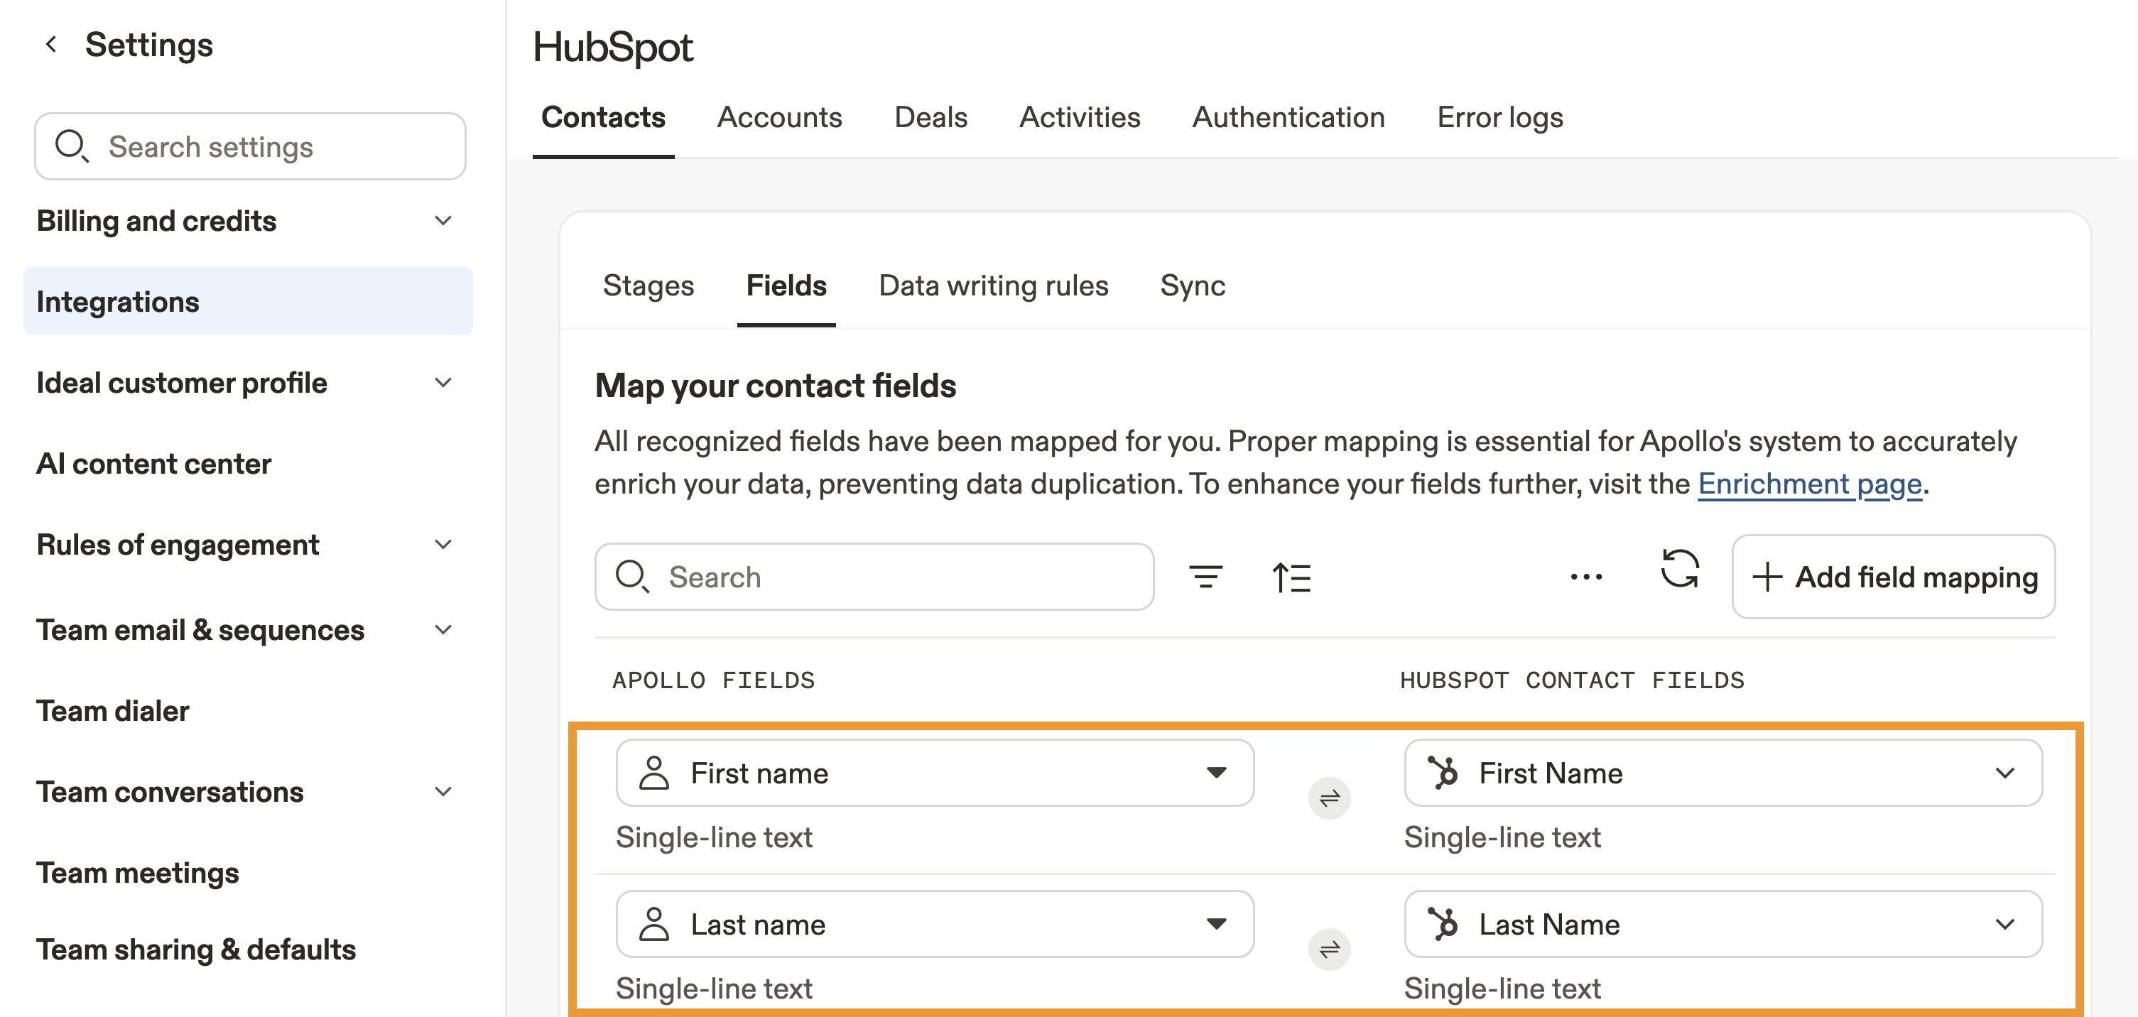Click the sync direction icon on Last name row
The width and height of the screenshot is (2138, 1017).
click(1329, 949)
